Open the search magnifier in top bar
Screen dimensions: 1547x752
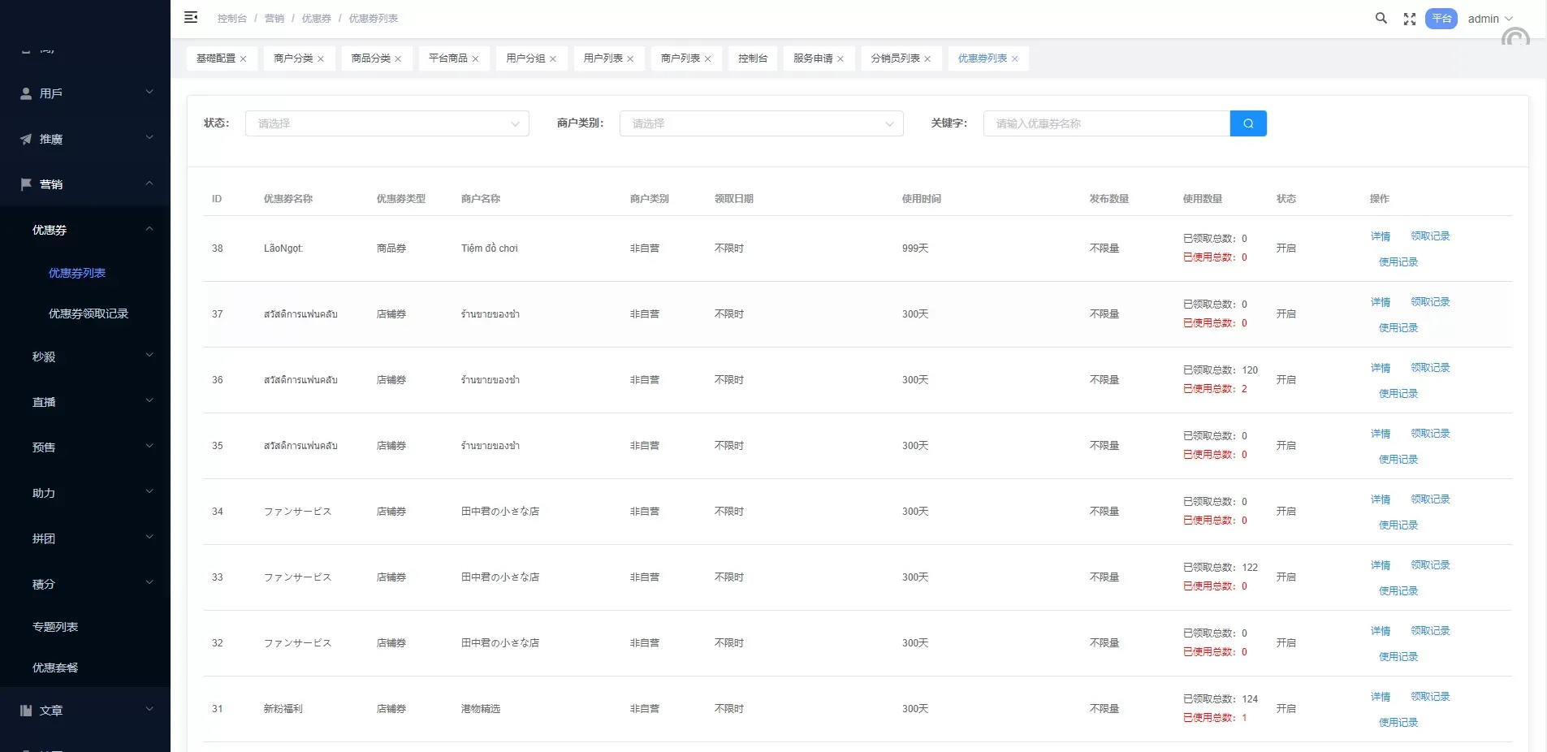1381,18
